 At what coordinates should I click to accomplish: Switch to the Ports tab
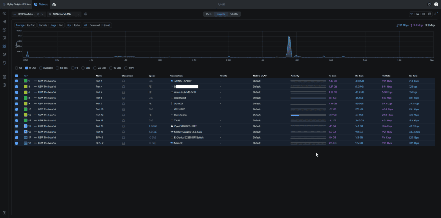pos(208,14)
